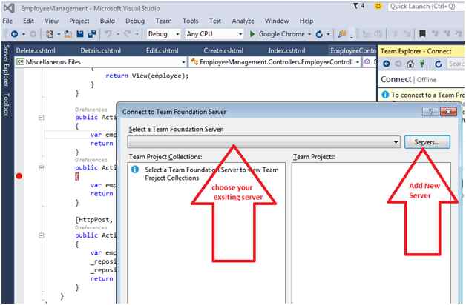Open the Debug configuration dropdown

click(x=163, y=34)
